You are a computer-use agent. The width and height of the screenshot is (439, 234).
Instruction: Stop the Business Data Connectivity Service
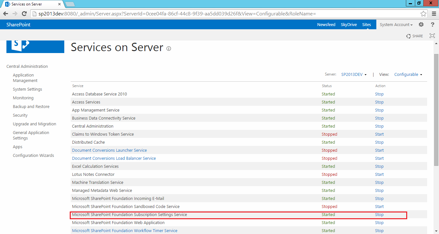click(x=379, y=118)
